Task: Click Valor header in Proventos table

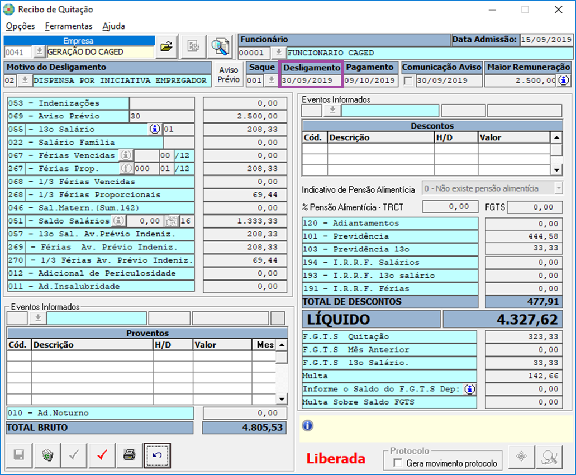Action: (x=222, y=345)
